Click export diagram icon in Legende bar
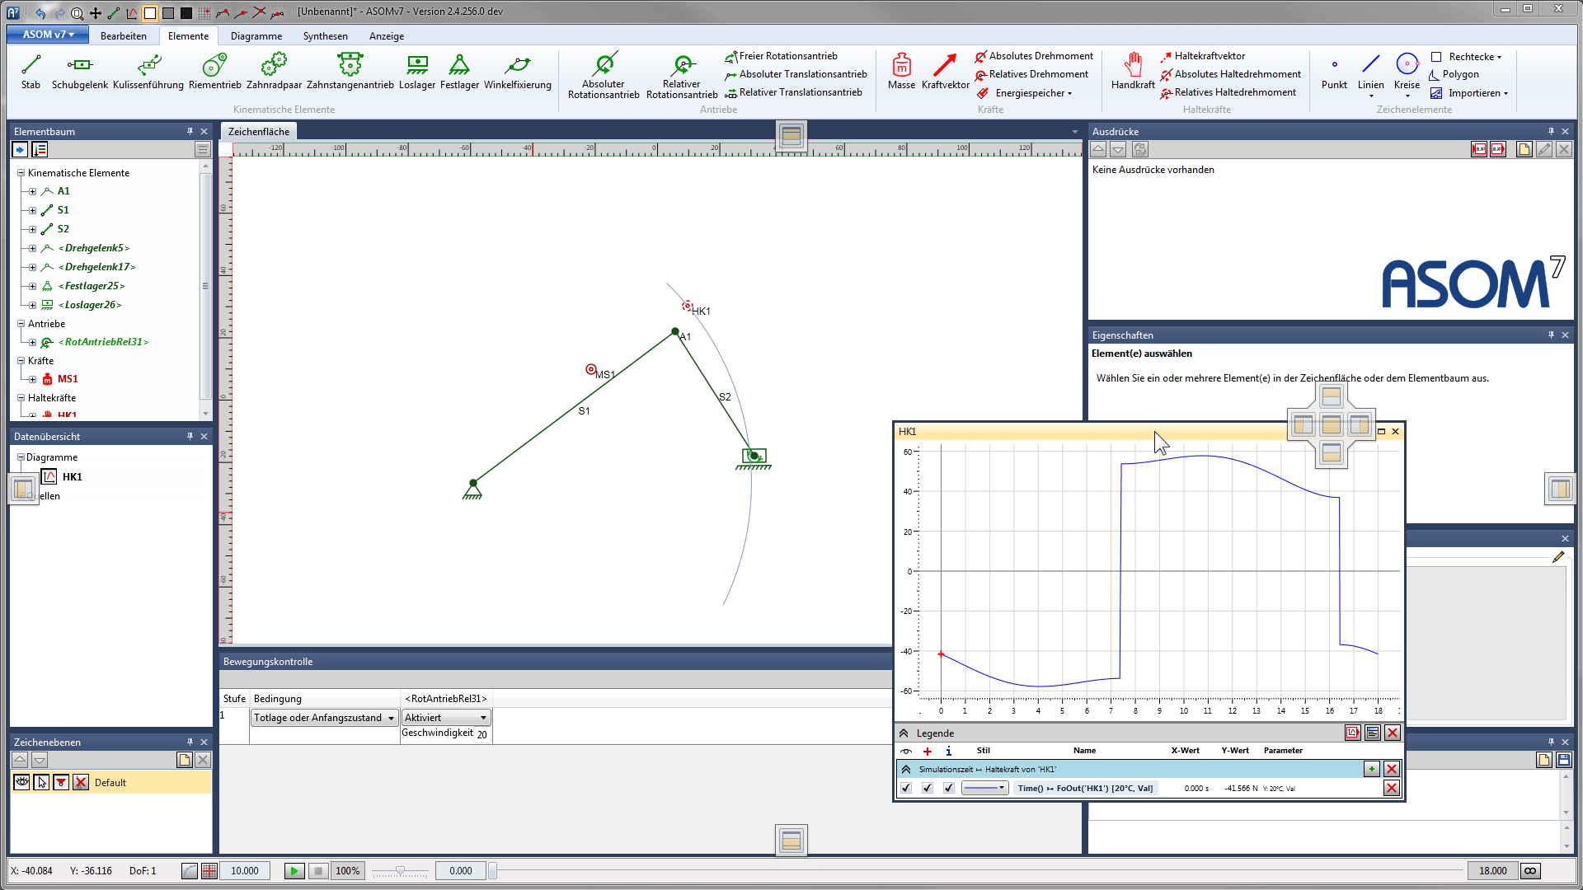This screenshot has width=1583, height=890. point(1353,733)
